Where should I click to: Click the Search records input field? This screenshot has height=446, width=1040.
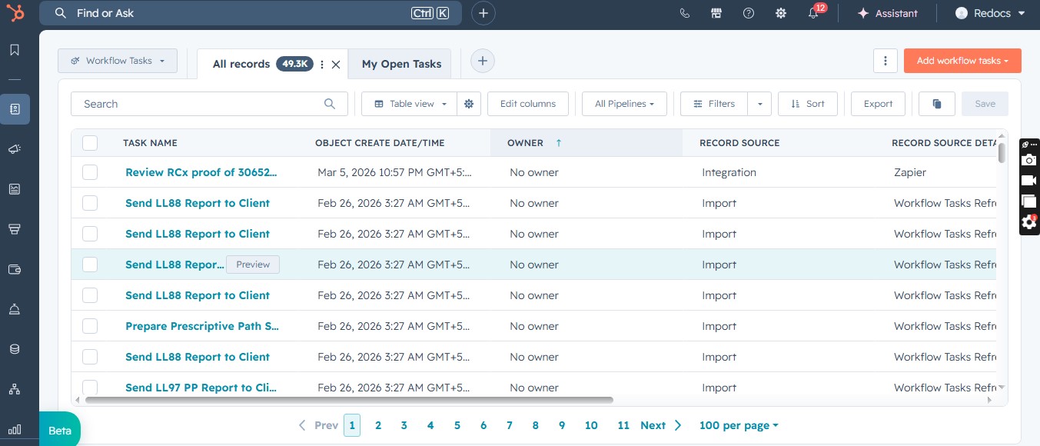pyautogui.click(x=200, y=104)
